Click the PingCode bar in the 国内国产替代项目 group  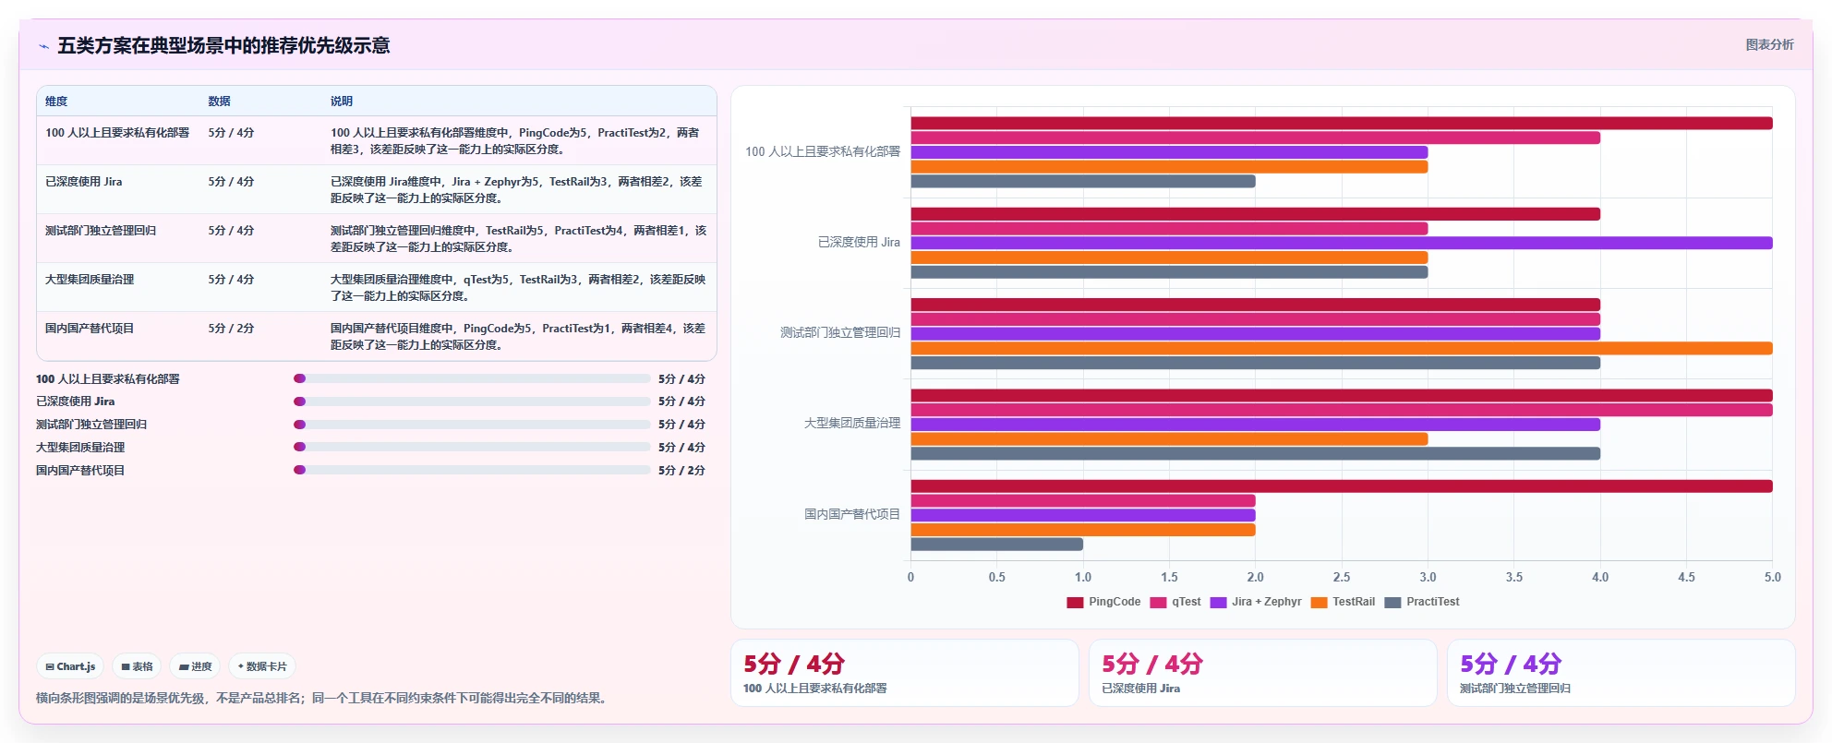(1342, 486)
